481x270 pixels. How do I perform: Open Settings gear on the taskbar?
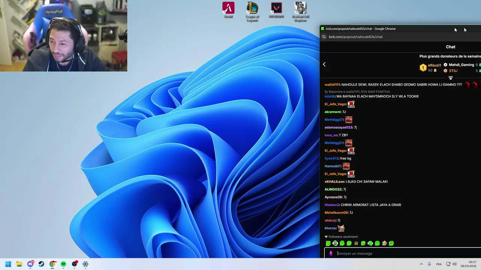coord(85,264)
